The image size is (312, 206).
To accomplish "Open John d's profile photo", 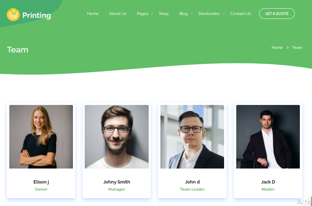I will 192,137.
